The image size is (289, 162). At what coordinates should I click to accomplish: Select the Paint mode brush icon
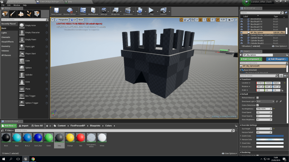13,14
